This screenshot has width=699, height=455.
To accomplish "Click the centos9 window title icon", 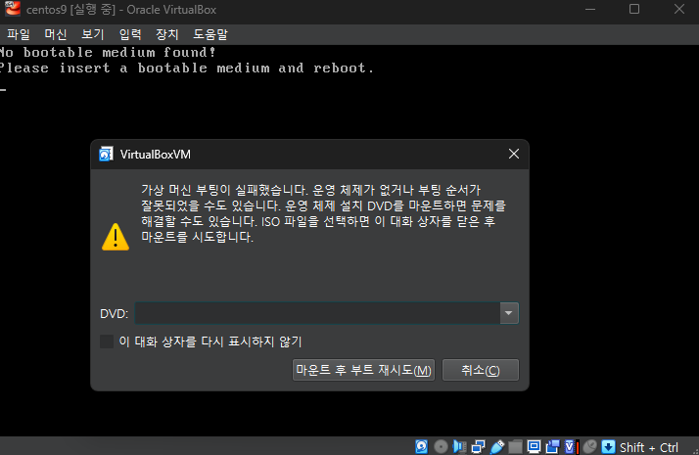I will (13, 9).
